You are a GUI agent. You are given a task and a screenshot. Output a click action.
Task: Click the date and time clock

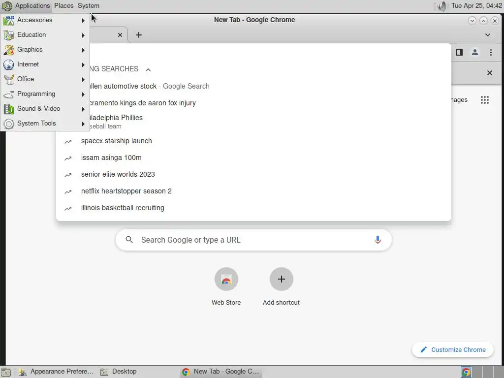click(476, 6)
